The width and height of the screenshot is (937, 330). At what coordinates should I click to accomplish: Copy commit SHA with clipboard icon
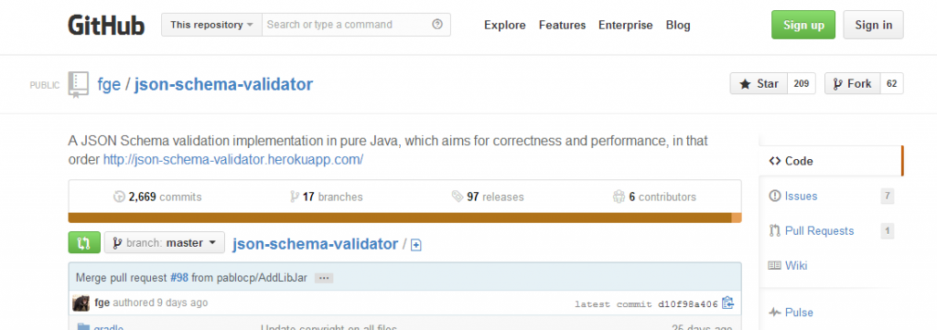point(727,303)
